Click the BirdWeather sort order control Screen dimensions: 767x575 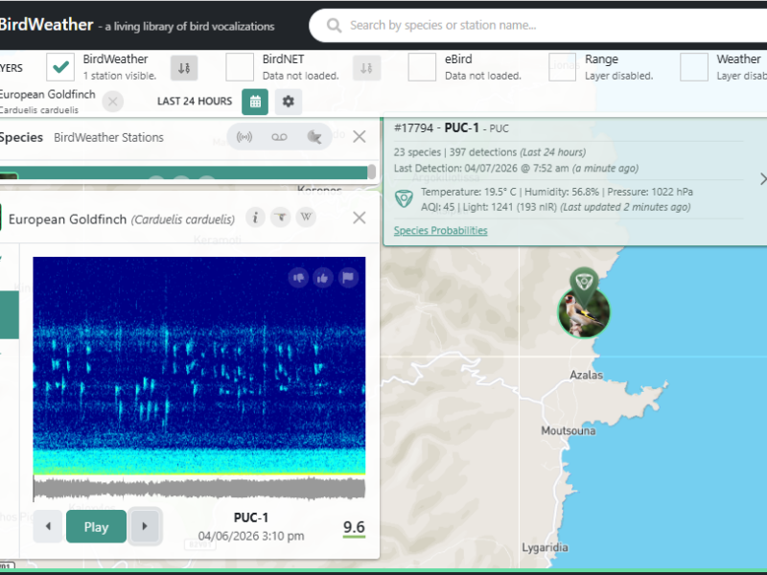tap(184, 68)
